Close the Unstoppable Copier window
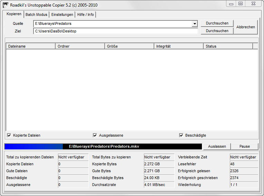 (253, 4)
